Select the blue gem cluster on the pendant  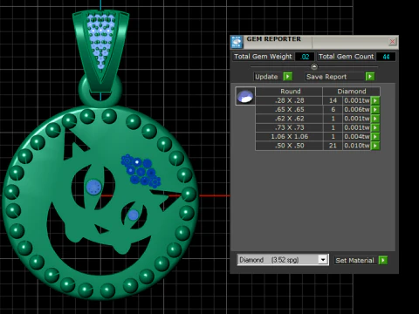point(141,171)
